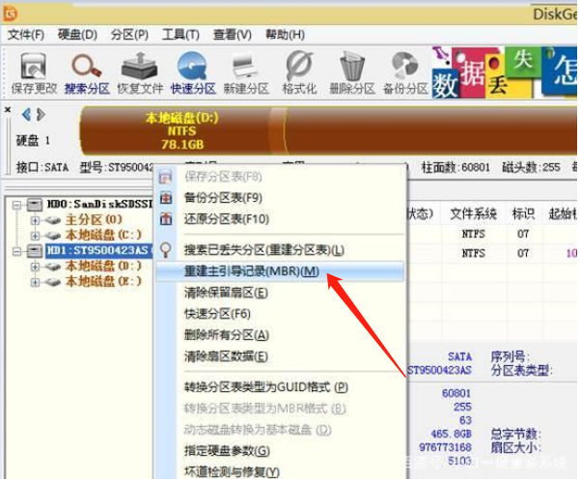Expand the 本地磁盘(D:) tree node
580x482 pixels.
[x=35, y=267]
